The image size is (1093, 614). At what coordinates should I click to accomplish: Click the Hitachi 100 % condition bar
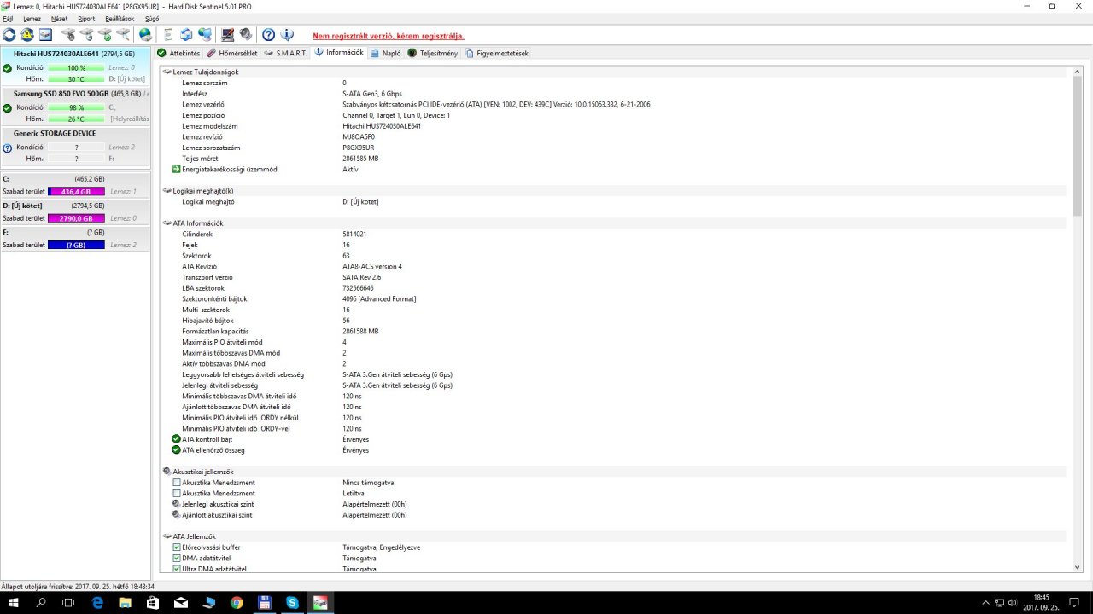click(x=76, y=67)
